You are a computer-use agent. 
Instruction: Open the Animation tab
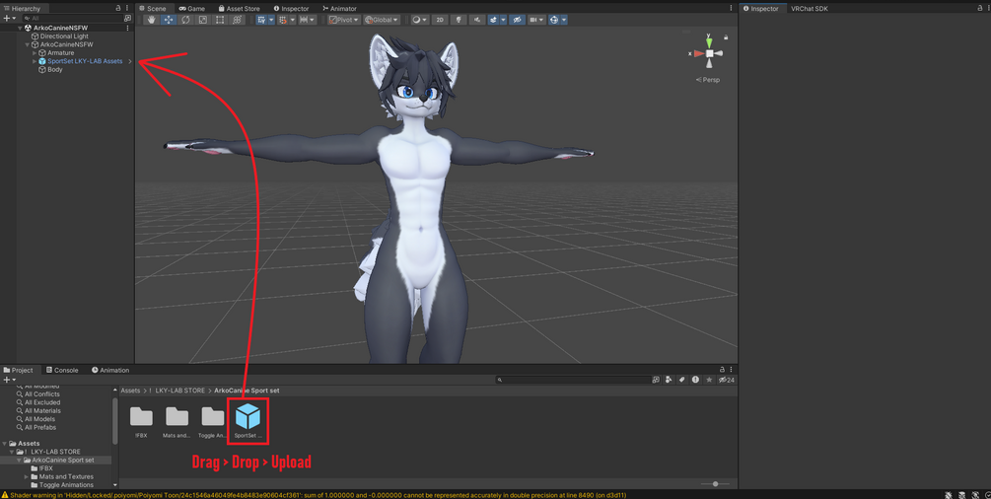[110, 370]
